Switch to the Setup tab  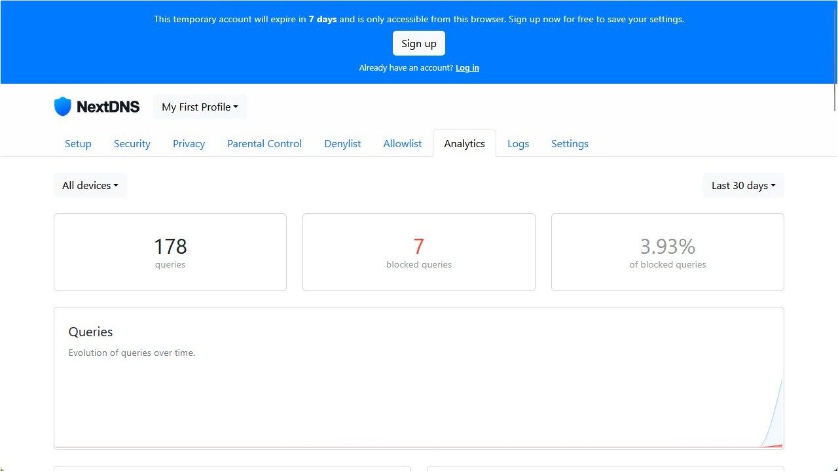(x=78, y=144)
